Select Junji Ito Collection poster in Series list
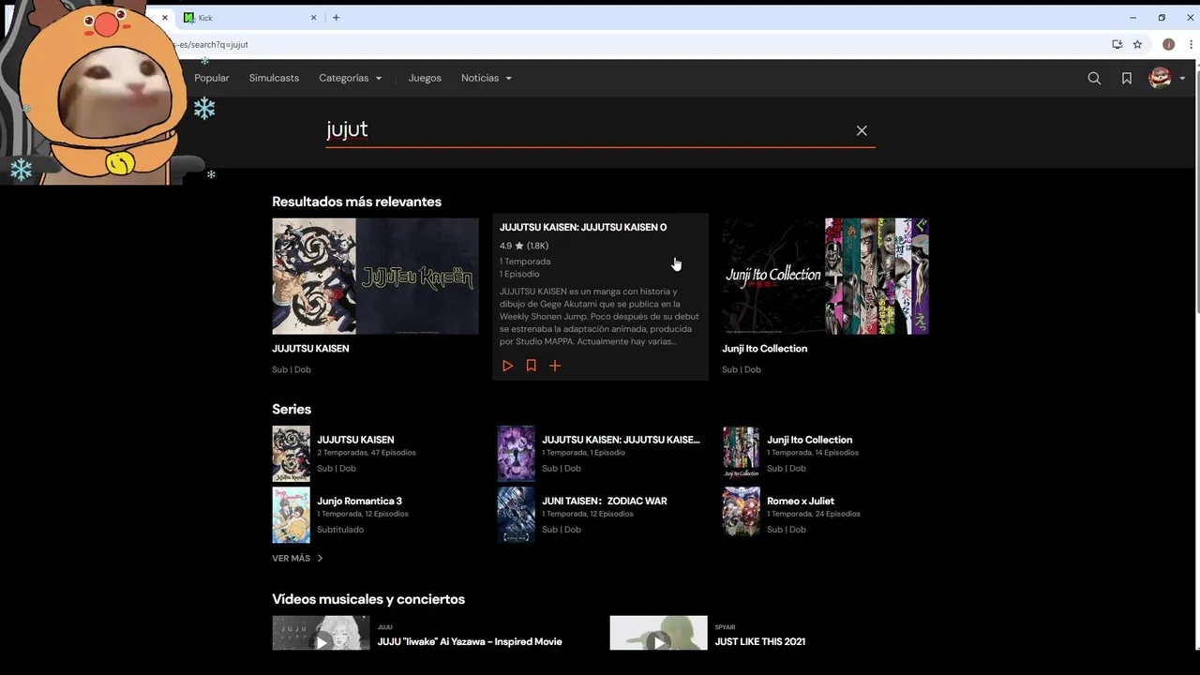Image resolution: width=1200 pixels, height=675 pixels. coord(741,454)
